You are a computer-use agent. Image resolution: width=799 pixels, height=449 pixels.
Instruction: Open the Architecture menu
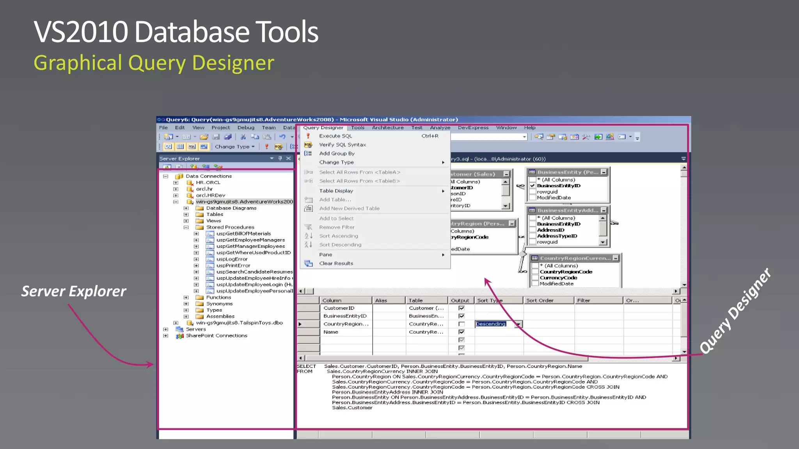(x=388, y=127)
